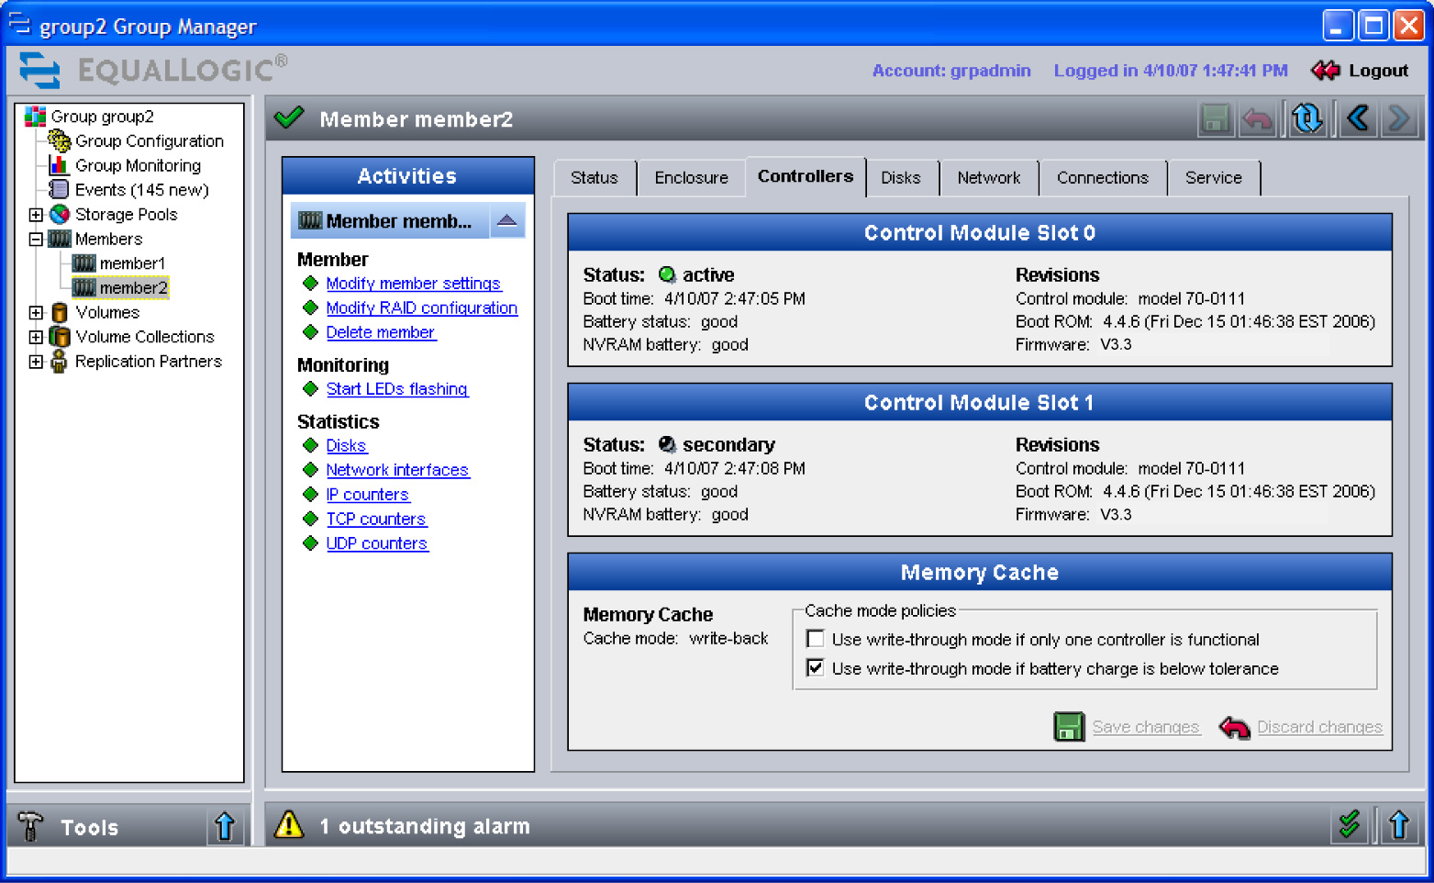Screen dimensions: 1434x883
Task: Uncheck write-through mode if battery charge below tolerance
Action: pyautogui.click(x=815, y=668)
